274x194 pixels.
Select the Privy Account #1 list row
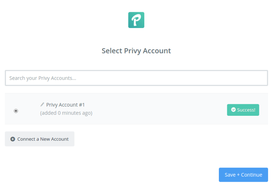(x=136, y=109)
